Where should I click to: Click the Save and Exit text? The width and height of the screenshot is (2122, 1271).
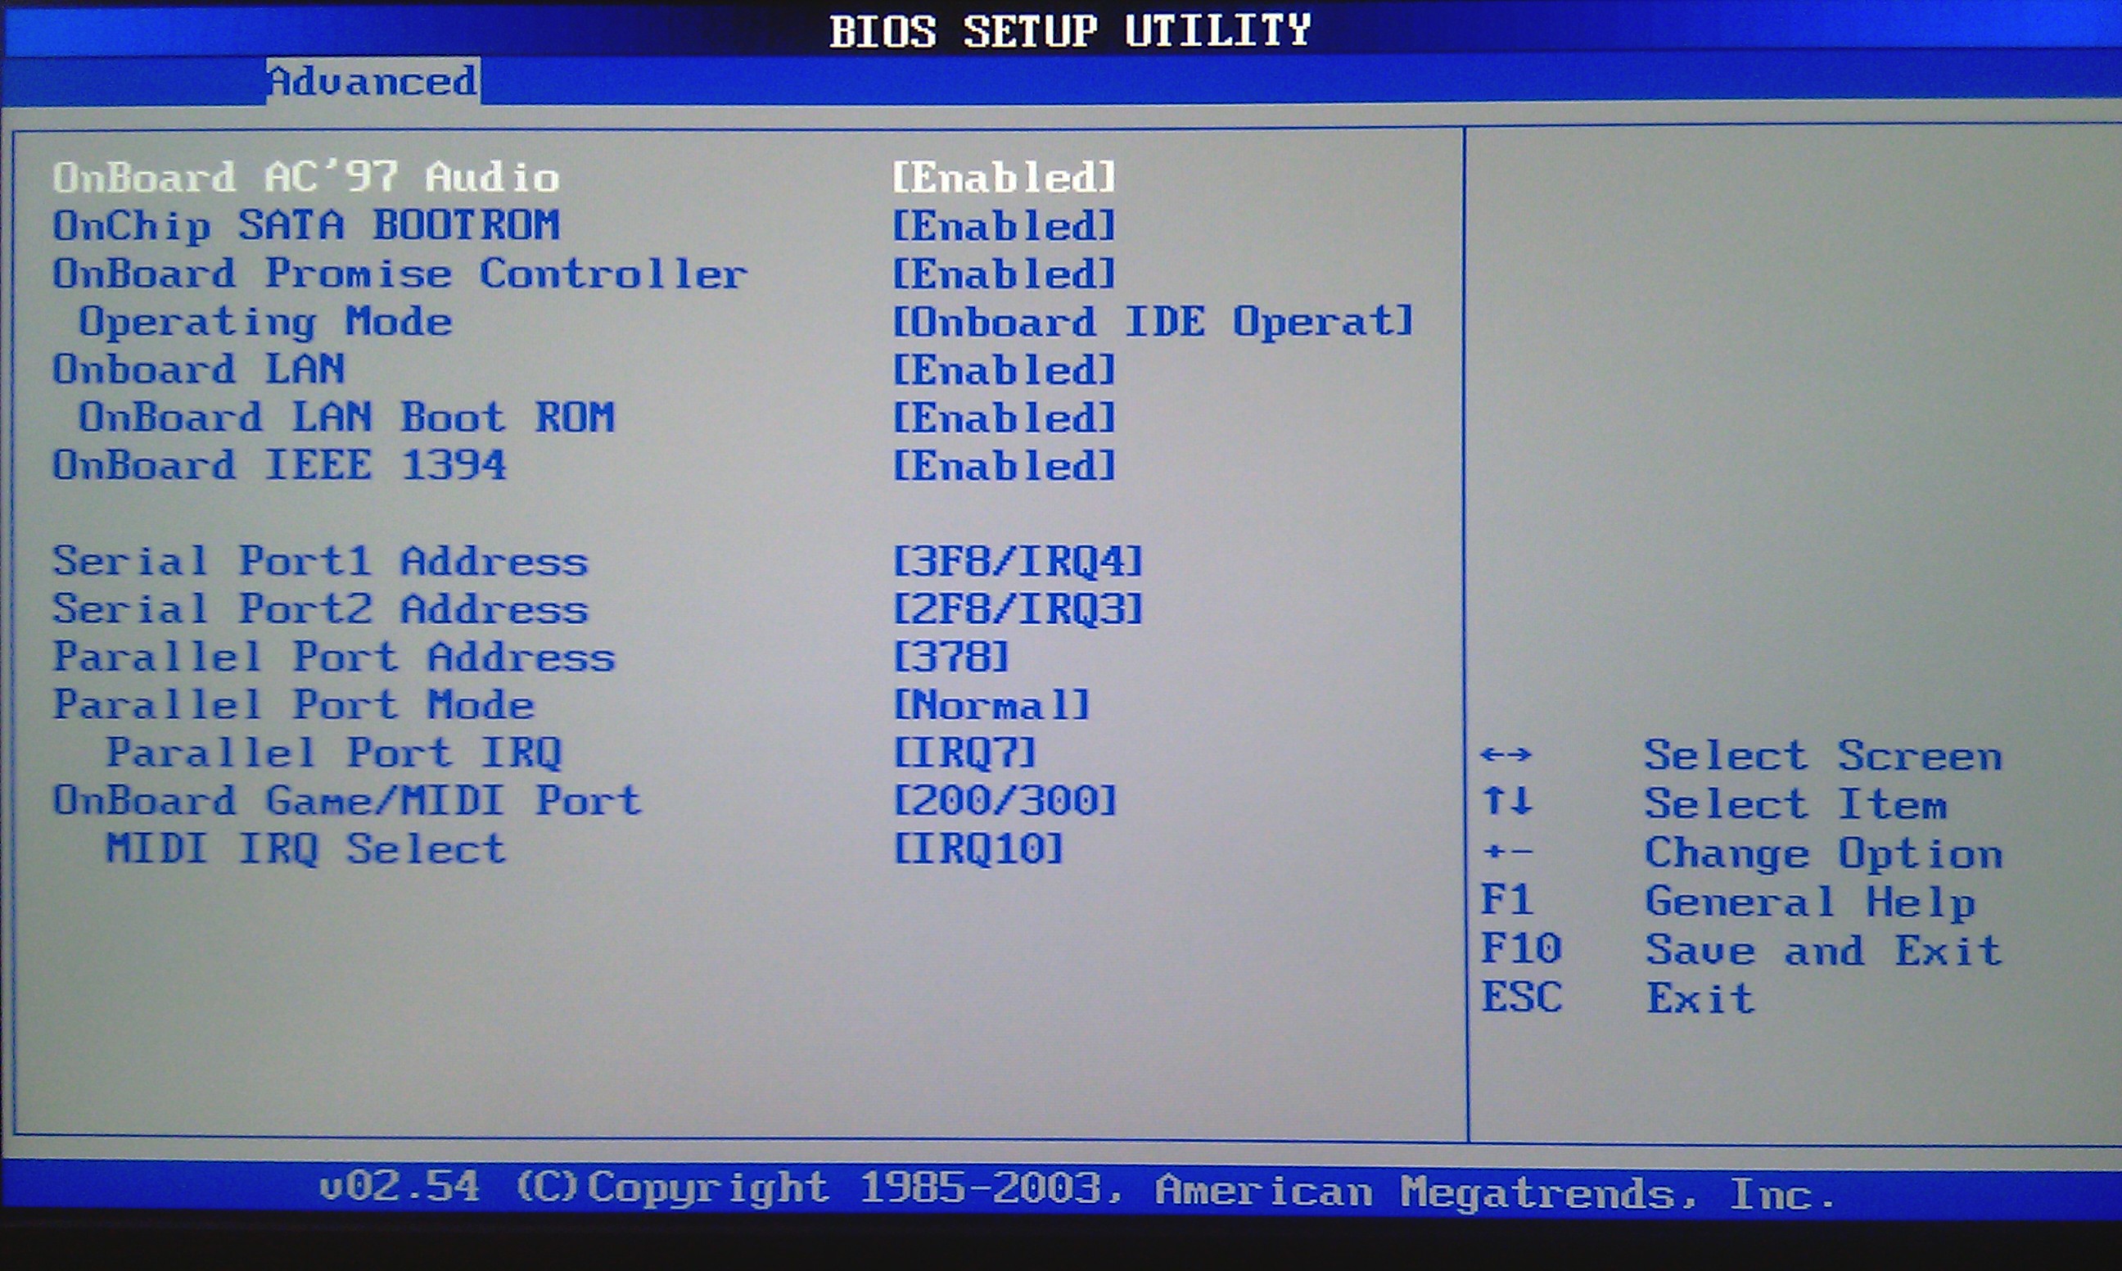(1823, 951)
